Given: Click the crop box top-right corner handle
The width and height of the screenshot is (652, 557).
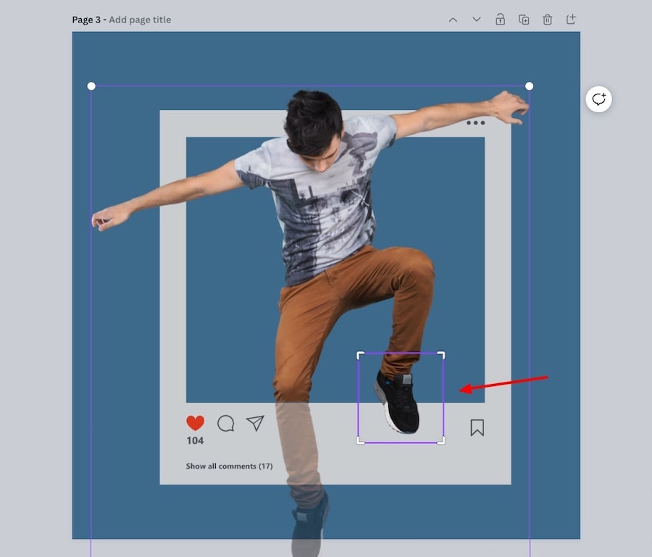Looking at the screenshot, I should click(x=441, y=356).
